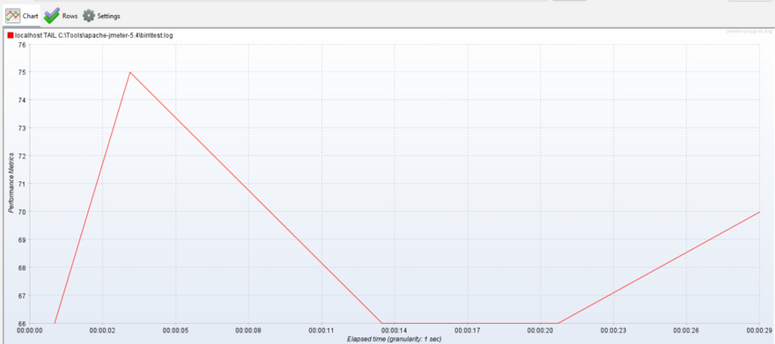This screenshot has width=775, height=344.
Task: Click the green checkmark Rows icon
Action: click(x=51, y=15)
